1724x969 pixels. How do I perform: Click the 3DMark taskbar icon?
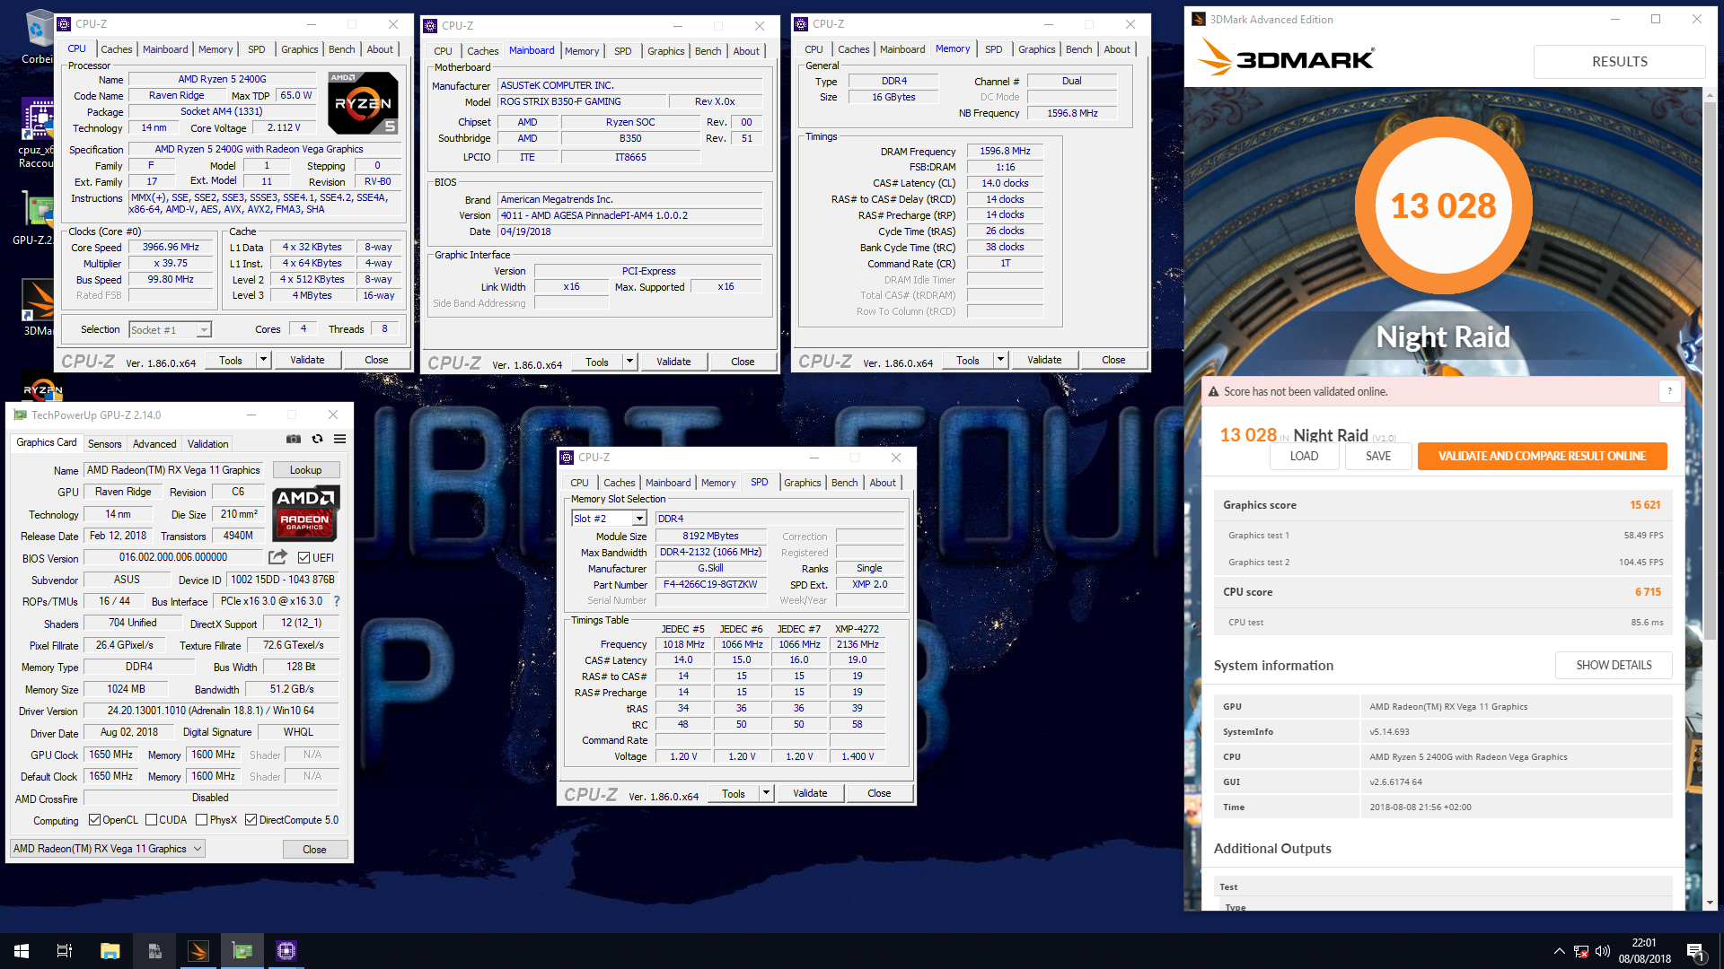(x=198, y=951)
